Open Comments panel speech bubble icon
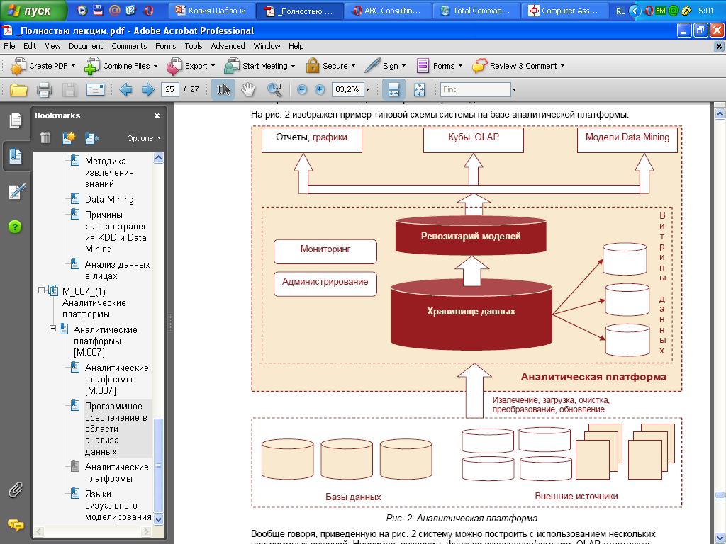The height and width of the screenshot is (544, 726). [16, 525]
